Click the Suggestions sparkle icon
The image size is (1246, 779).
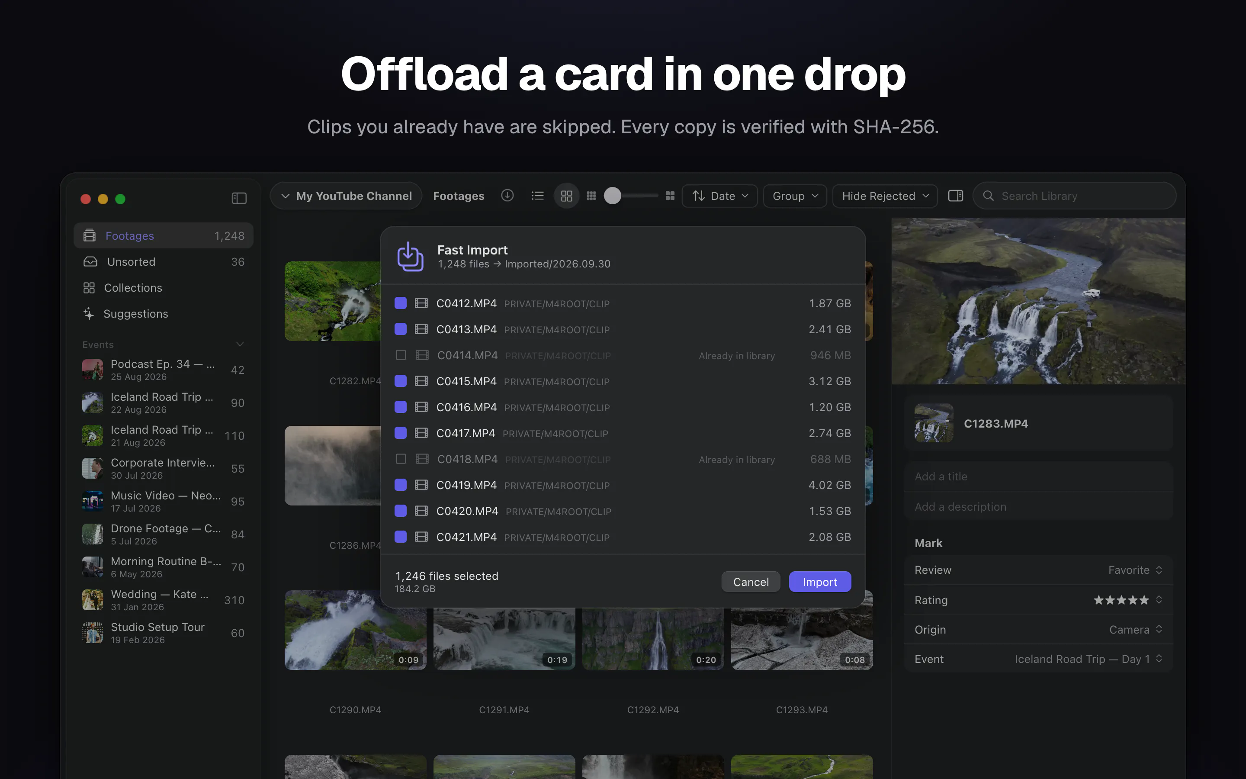click(89, 313)
